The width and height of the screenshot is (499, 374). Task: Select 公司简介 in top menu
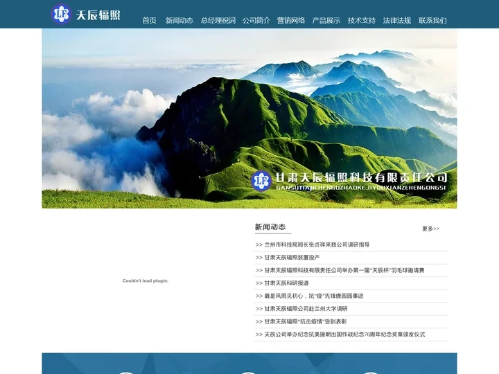click(x=256, y=21)
